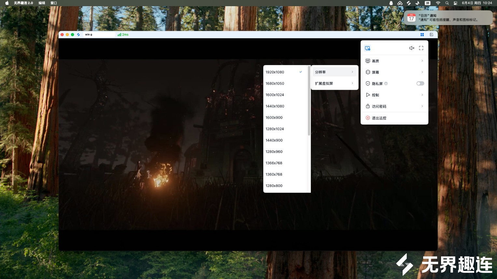Expand the 画质 submenu arrow
The image size is (497, 279).
[422, 61]
